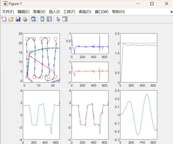Print the figure using the printer icon
The height and width of the screenshot is (144, 173).
[25, 19]
